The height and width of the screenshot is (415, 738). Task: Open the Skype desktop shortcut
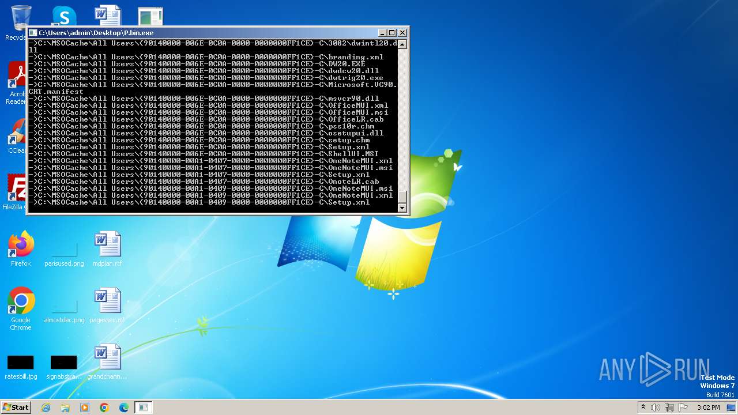point(64,16)
